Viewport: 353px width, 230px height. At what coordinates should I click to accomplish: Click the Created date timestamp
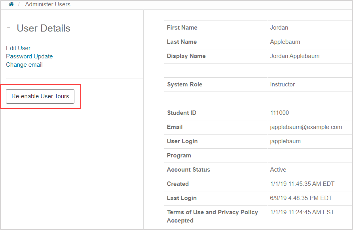302,184
